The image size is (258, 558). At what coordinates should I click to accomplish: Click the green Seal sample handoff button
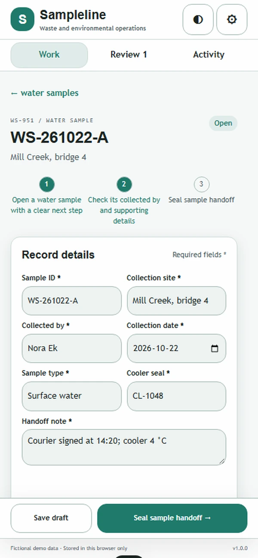click(172, 518)
